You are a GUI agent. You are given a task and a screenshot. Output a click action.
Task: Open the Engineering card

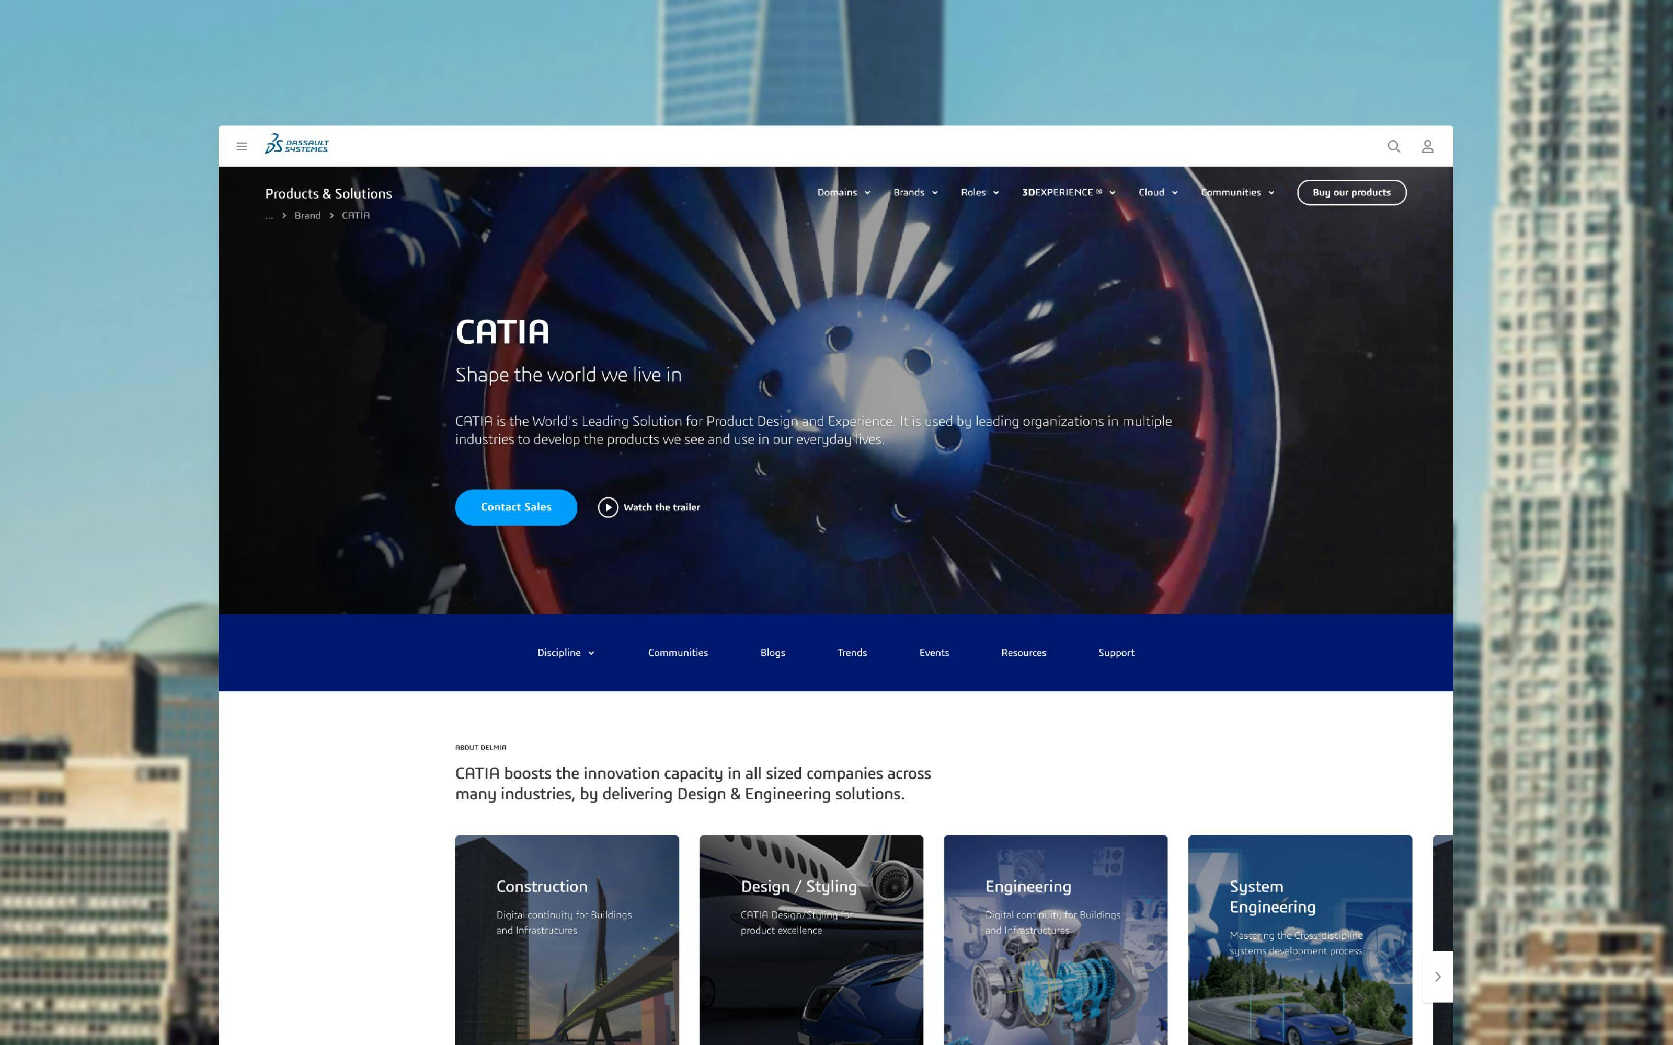click(1056, 940)
